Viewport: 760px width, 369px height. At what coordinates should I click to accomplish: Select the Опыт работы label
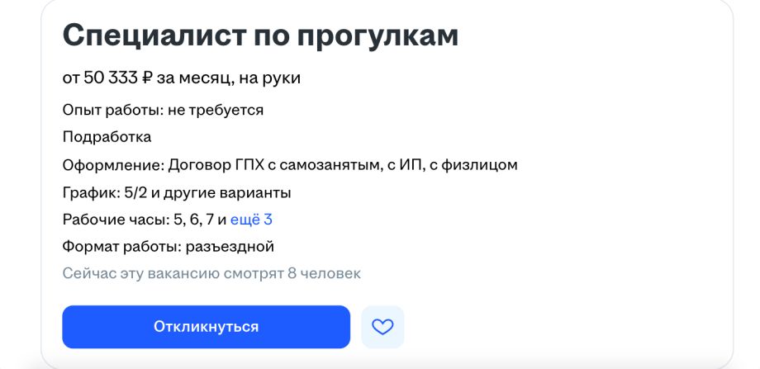tap(112, 110)
